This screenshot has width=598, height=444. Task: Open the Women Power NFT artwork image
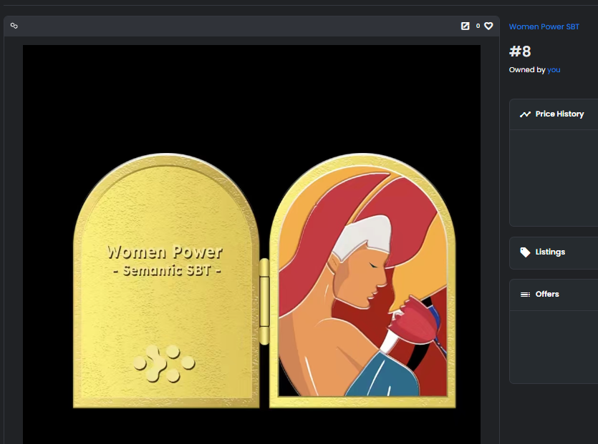click(x=251, y=245)
